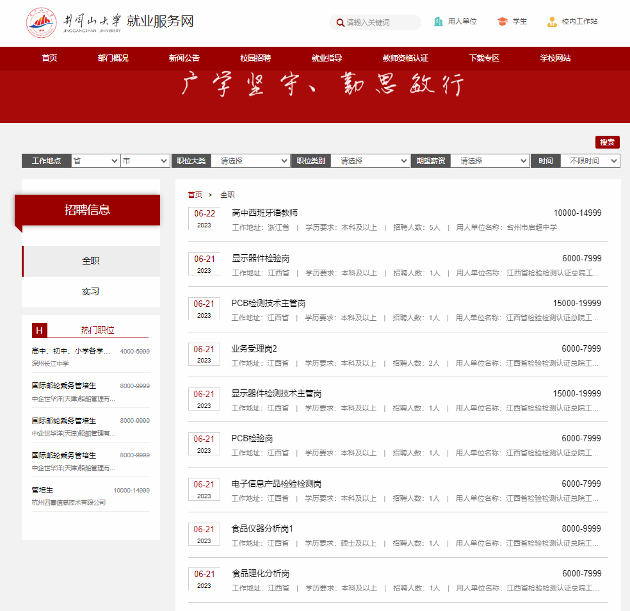
Task: Open the 时间 filter dropdown
Action: (x=590, y=161)
